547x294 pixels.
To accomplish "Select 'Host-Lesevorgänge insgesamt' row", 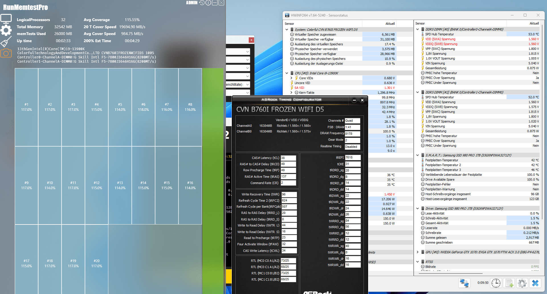I will 480,199.
